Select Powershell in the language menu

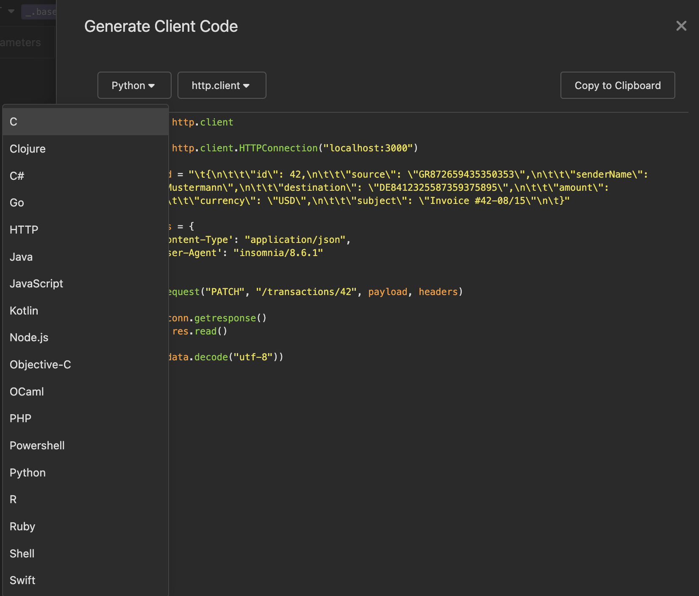86,446
